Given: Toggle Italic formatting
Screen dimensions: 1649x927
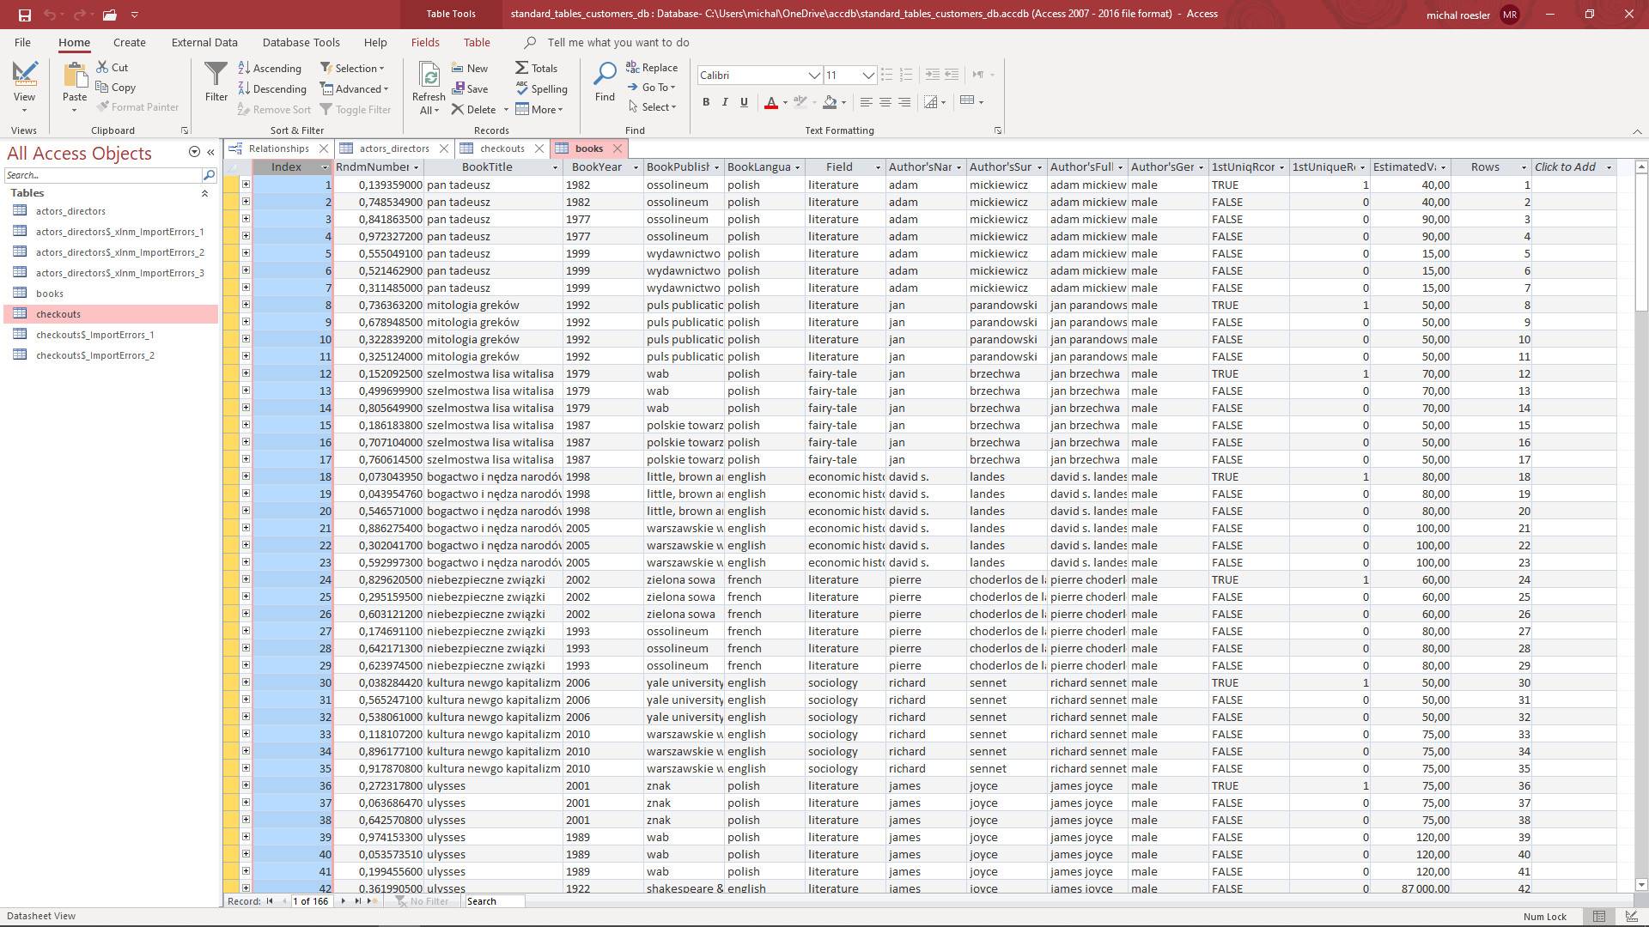Looking at the screenshot, I should coord(725,102).
